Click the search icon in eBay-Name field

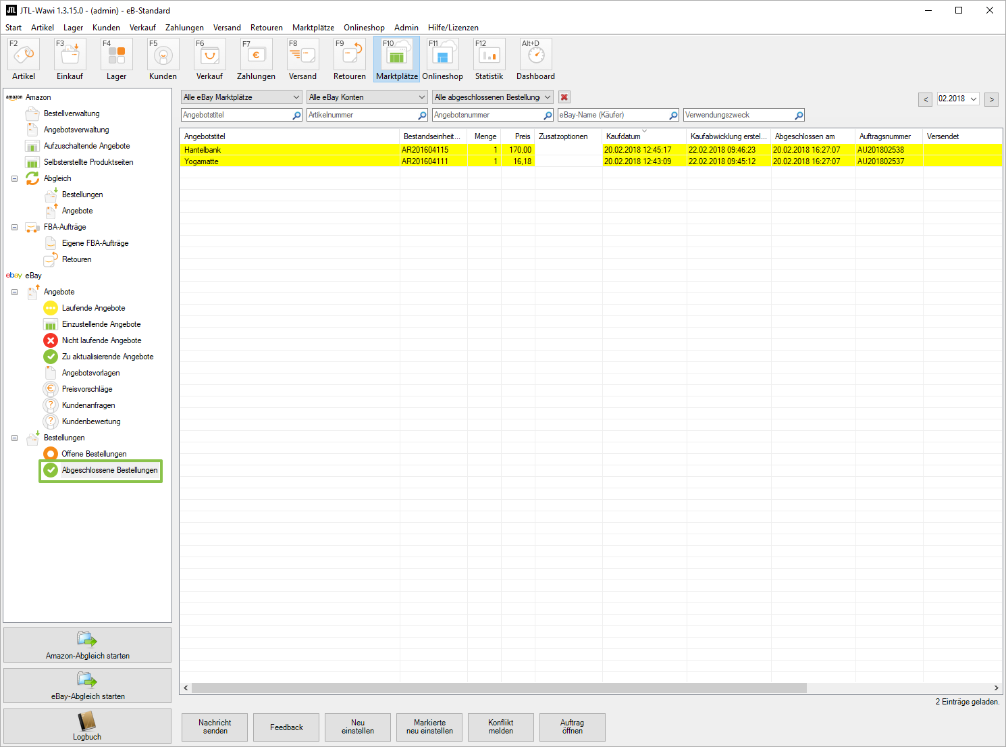pos(673,115)
